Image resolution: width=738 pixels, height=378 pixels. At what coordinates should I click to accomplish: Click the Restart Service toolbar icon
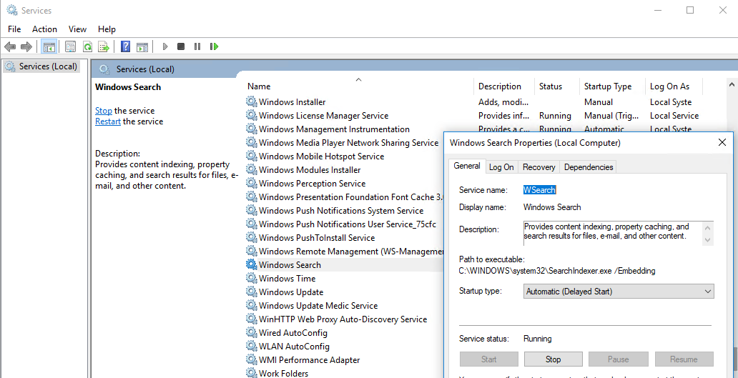214,47
